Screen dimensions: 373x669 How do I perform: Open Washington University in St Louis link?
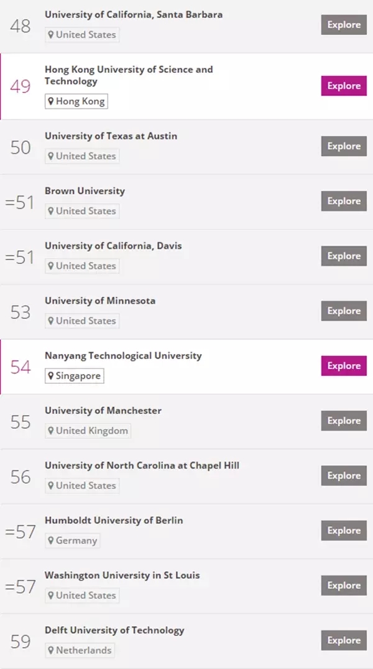pos(122,575)
